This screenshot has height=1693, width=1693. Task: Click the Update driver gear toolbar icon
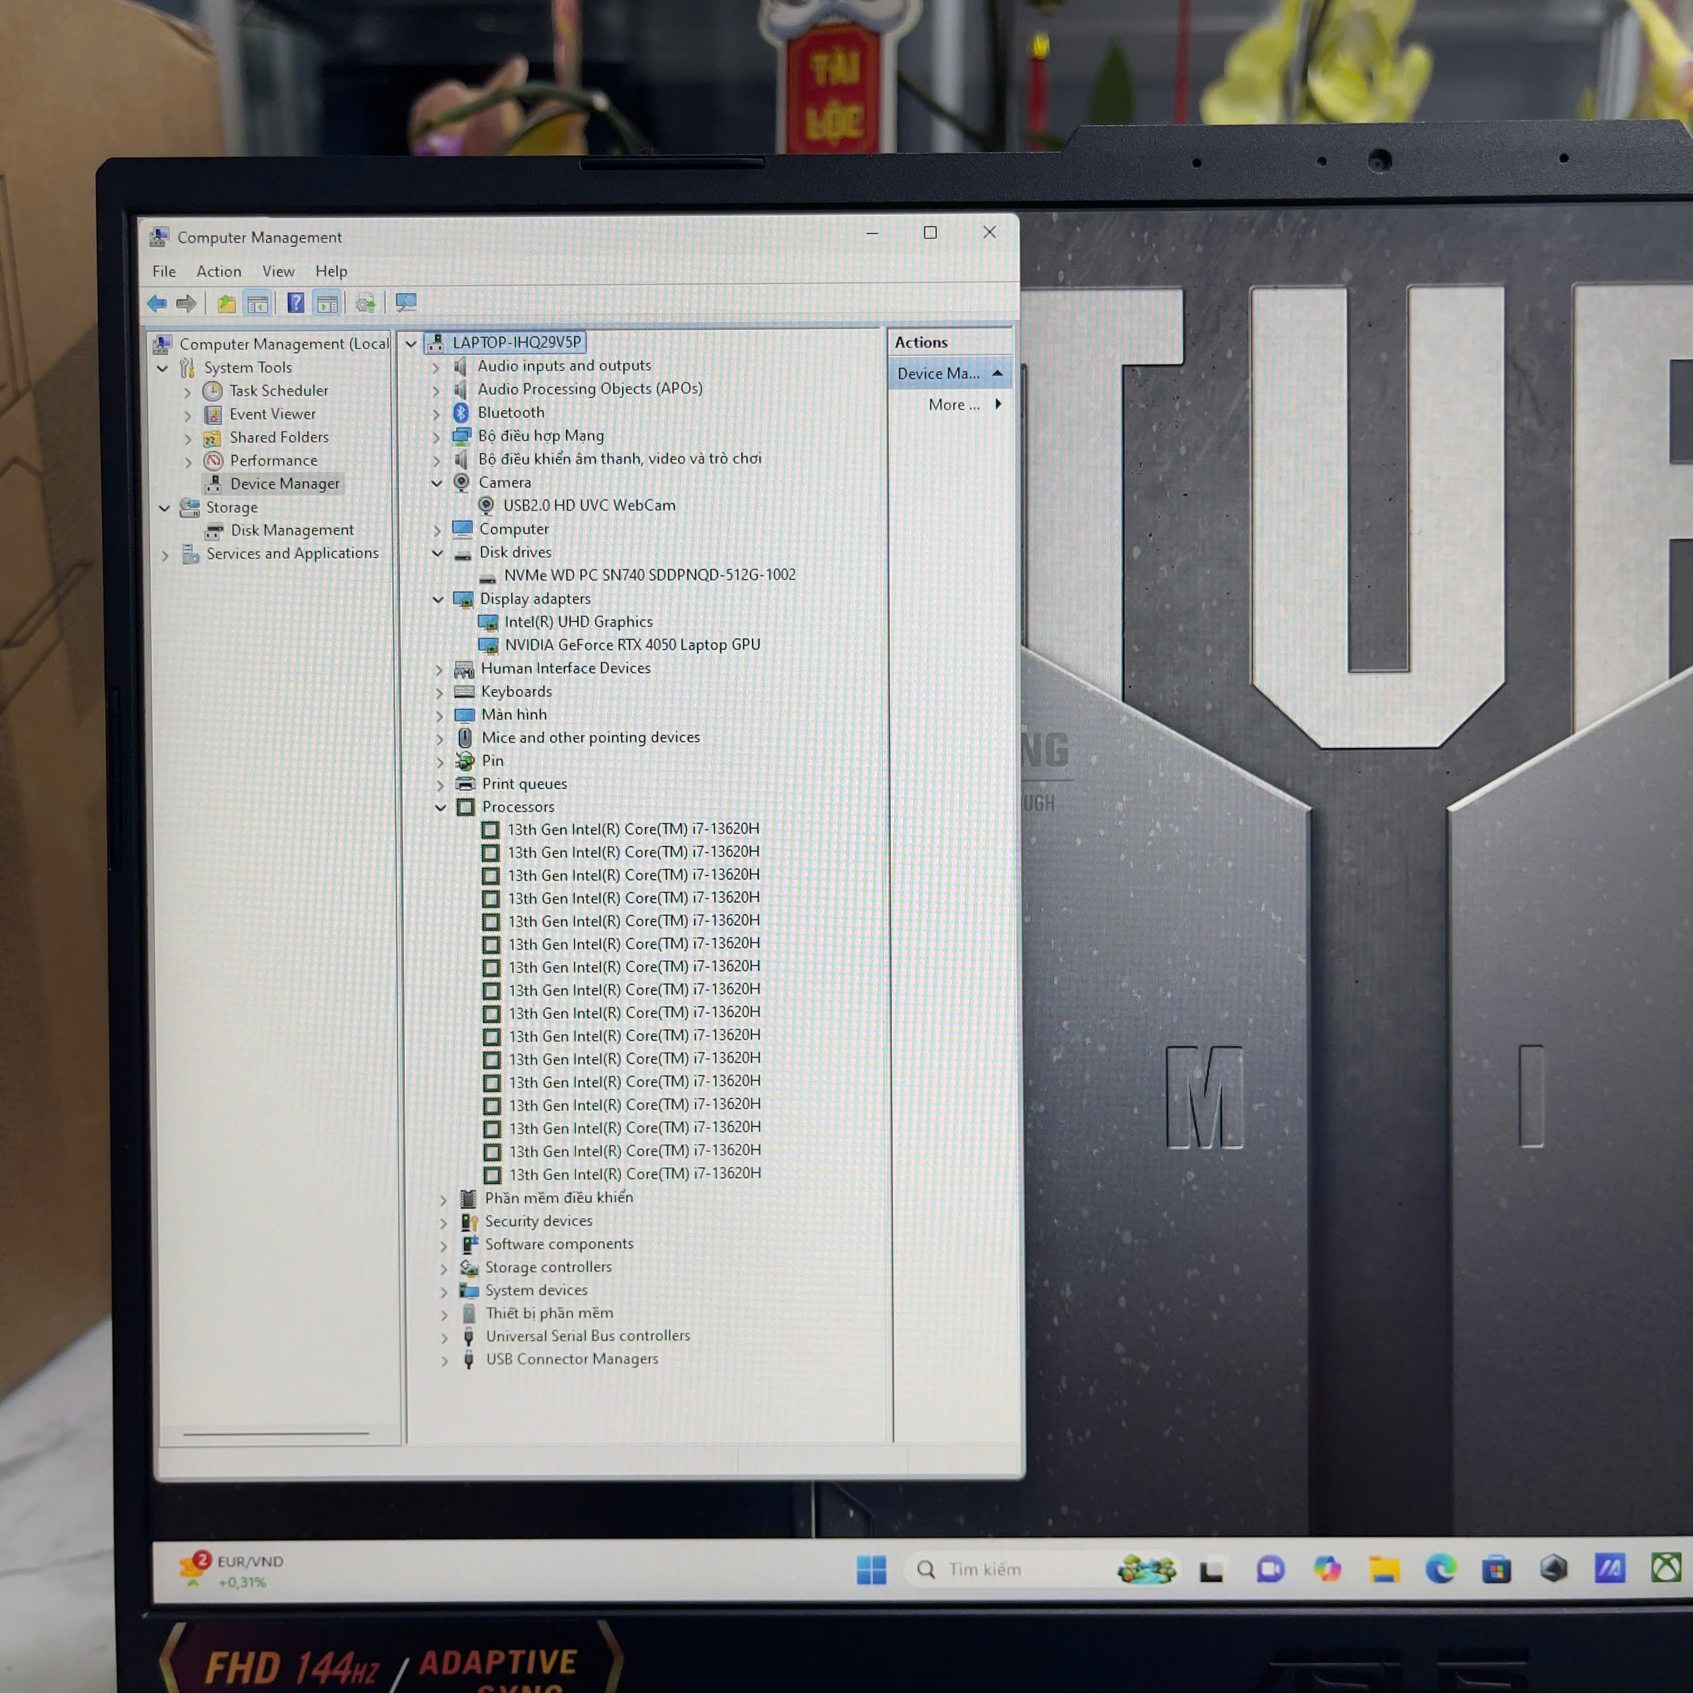[366, 303]
